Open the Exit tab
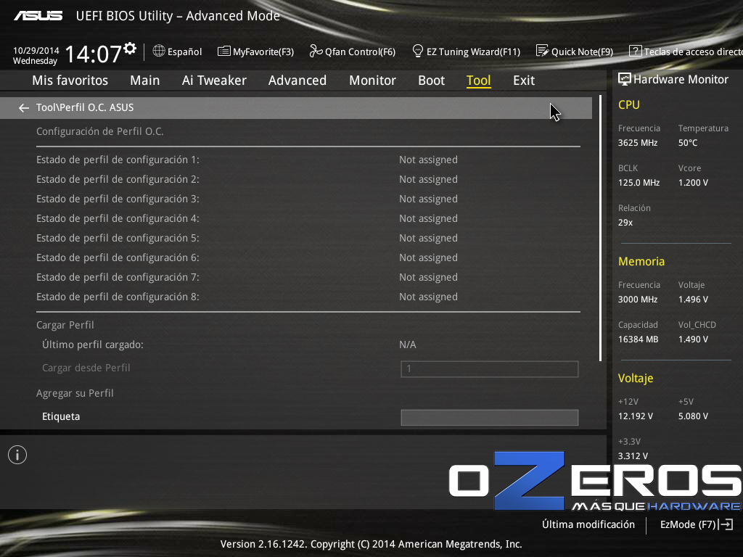Screen dimensions: 743x557 [524, 81]
